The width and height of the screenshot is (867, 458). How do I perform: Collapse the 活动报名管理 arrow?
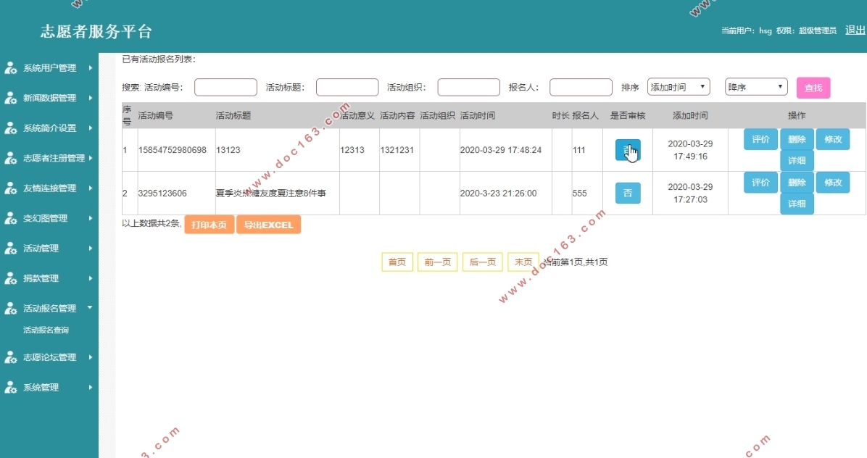coord(90,307)
